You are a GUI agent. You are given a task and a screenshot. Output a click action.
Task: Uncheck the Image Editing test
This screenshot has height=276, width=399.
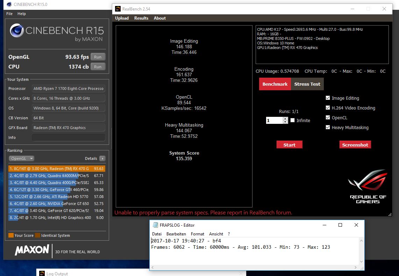pos(328,98)
